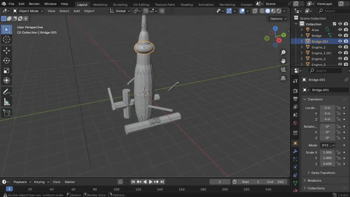350x197 pixels.
Task: Pin the Bridge.001 properties panel
Action: (x=346, y=80)
